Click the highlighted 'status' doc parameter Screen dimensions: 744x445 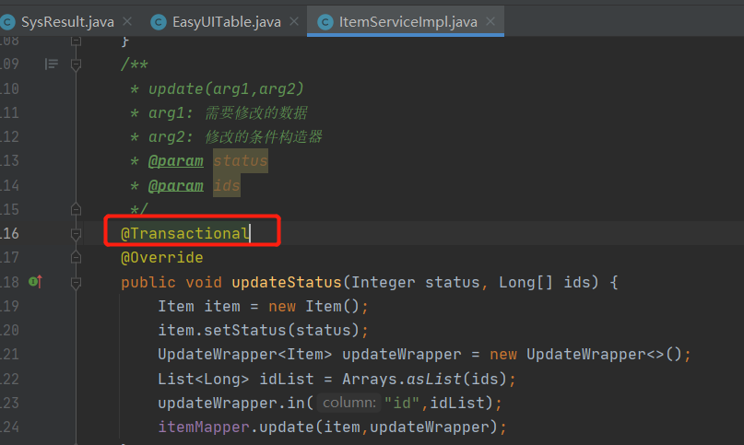240,161
